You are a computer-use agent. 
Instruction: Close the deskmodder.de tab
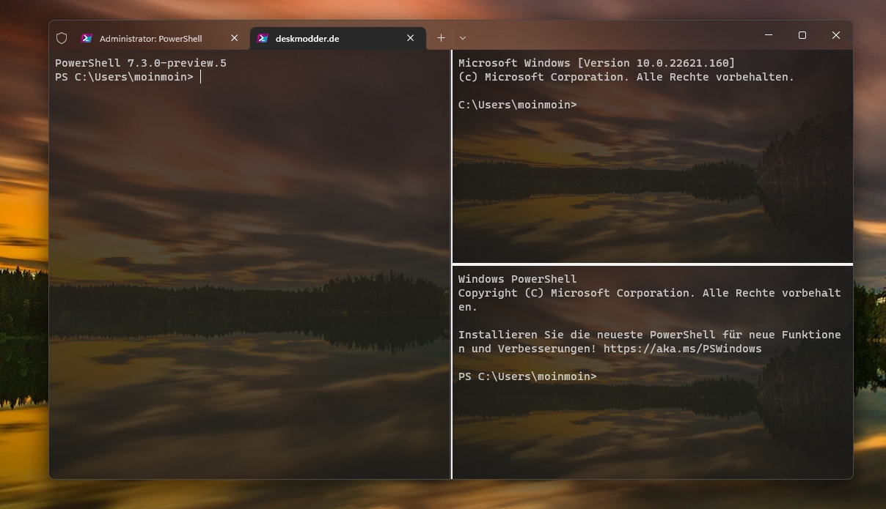click(x=411, y=38)
